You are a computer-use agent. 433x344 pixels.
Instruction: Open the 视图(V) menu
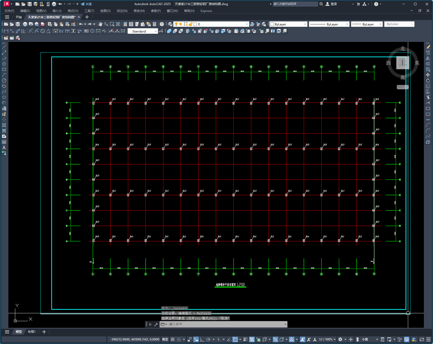41,11
